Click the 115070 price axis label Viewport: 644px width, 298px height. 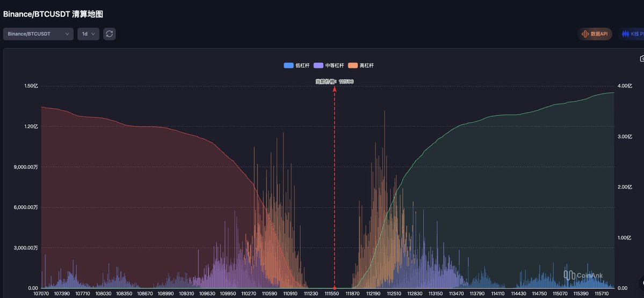click(560, 294)
